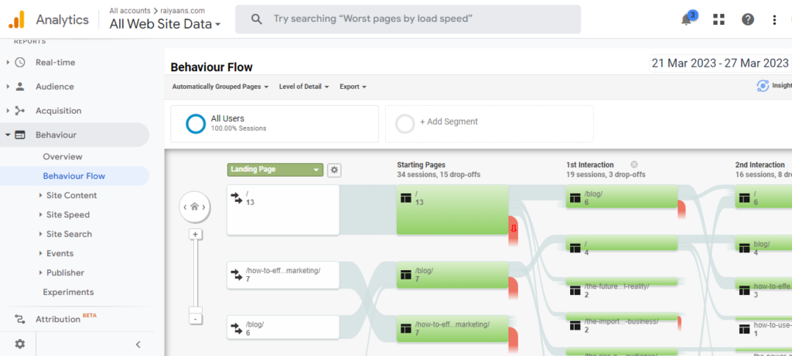The image size is (792, 356).
Task: Click Add Segment
Action: 449,122
